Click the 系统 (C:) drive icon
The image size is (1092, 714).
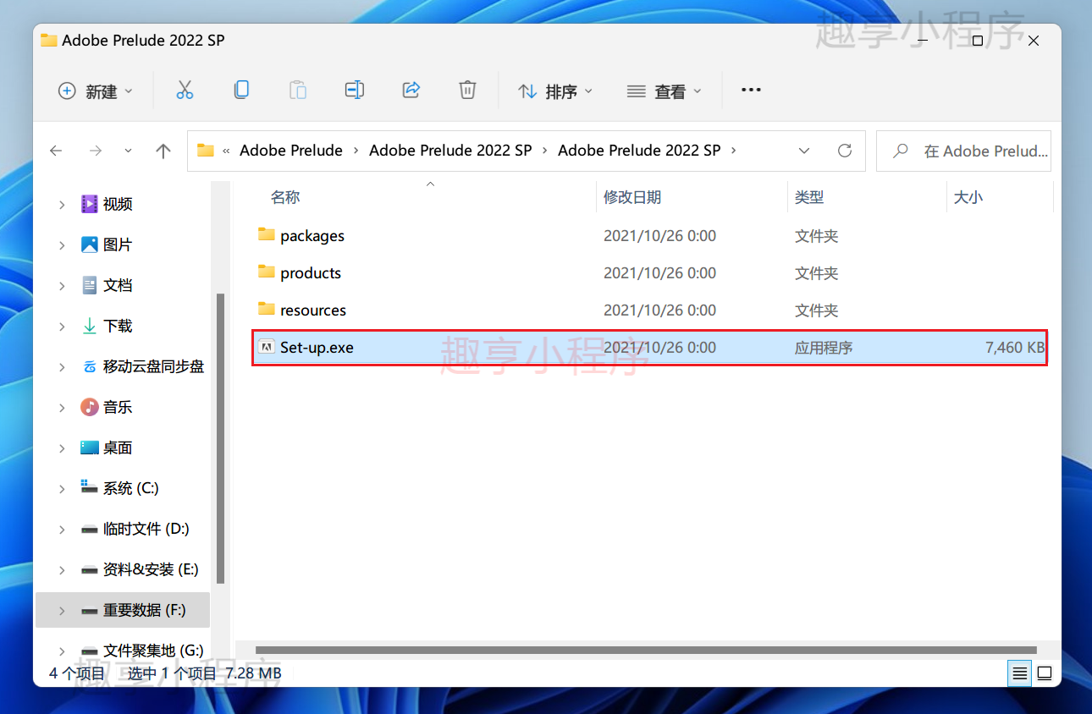[x=90, y=487]
